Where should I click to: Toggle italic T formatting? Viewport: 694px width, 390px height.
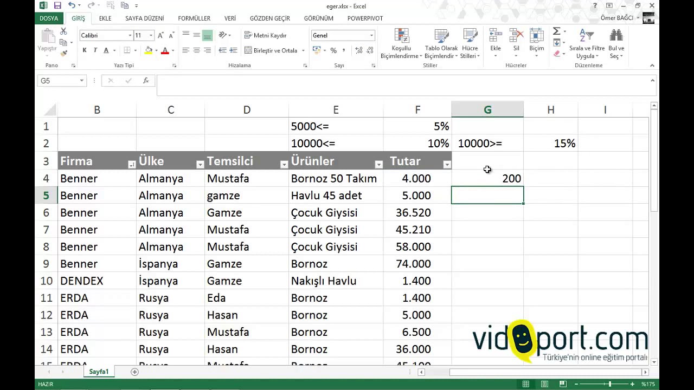pos(95,50)
